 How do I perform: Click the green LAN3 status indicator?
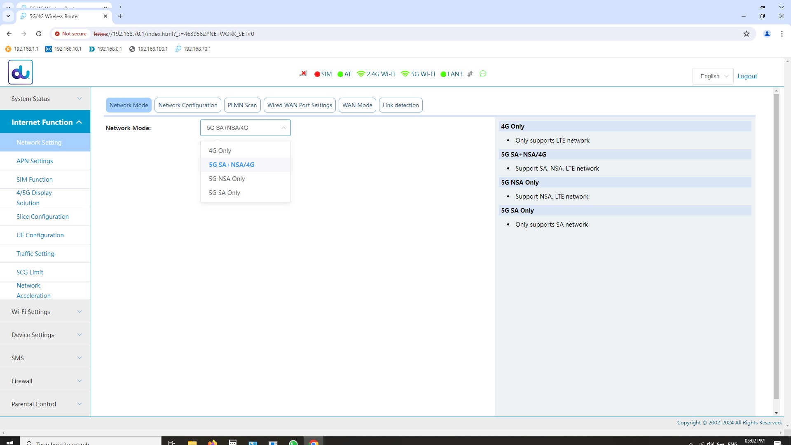[443, 74]
